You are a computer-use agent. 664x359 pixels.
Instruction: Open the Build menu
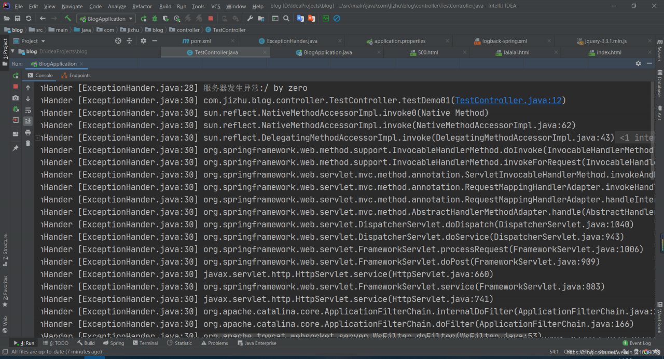pos(165,6)
